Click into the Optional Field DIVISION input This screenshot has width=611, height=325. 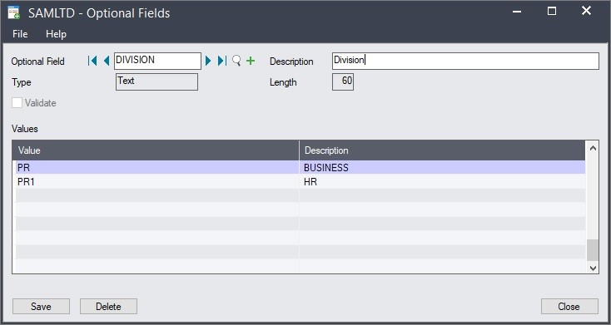pyautogui.click(x=157, y=62)
